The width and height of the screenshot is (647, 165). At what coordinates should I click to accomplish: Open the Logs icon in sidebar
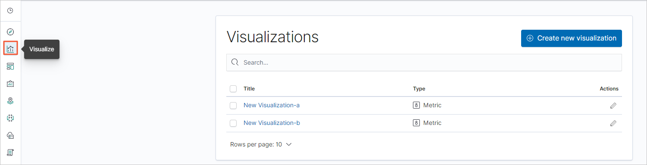[10, 152]
